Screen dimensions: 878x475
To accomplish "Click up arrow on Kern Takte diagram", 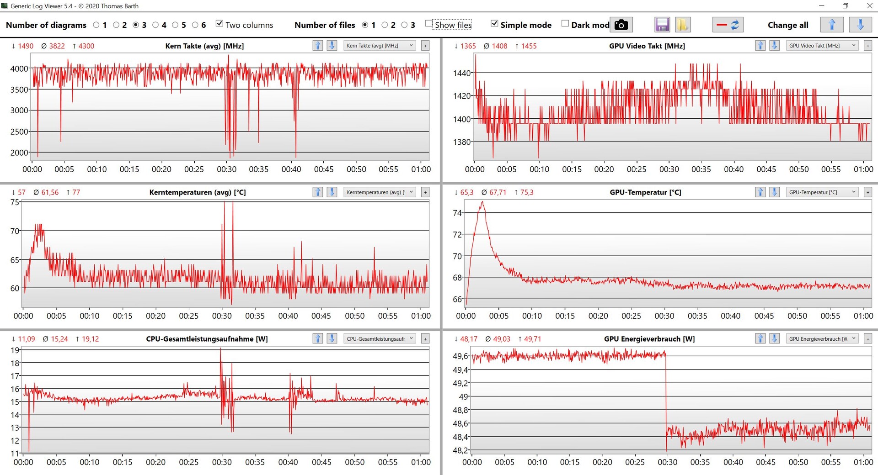I will click(318, 46).
